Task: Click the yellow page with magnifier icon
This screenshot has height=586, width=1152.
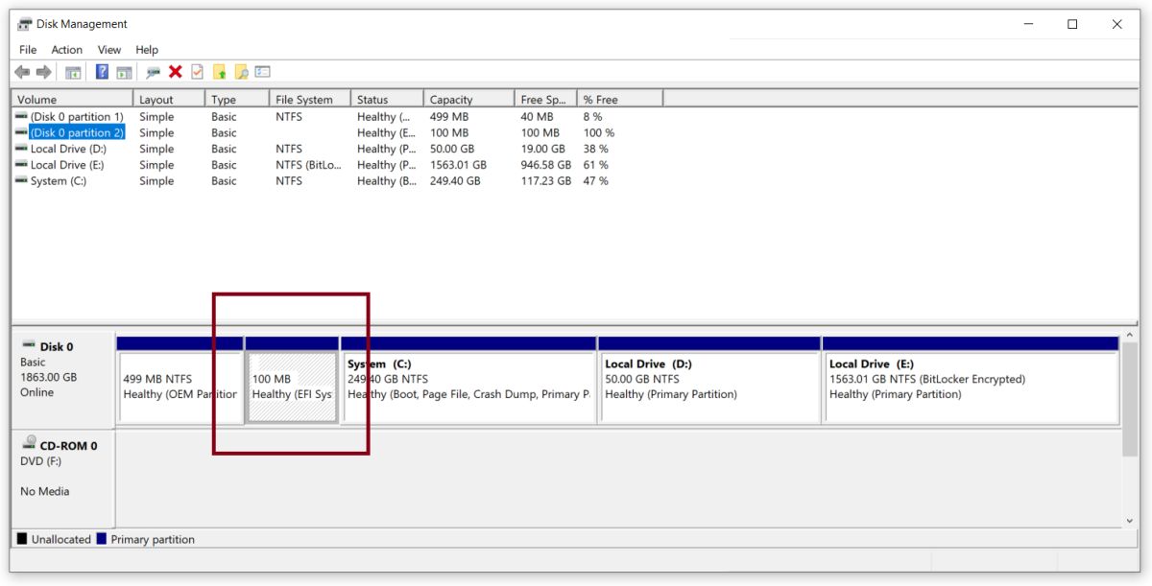Action: pos(241,72)
